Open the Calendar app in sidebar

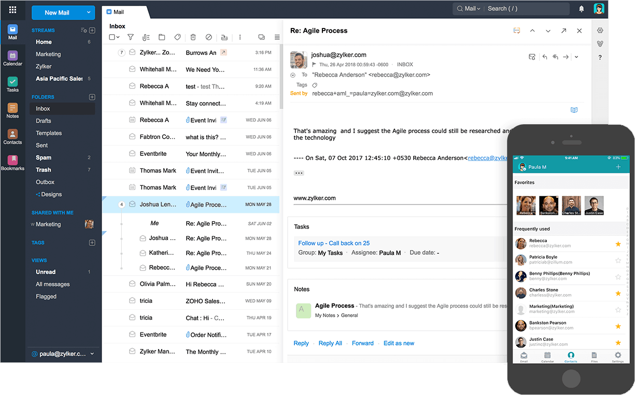click(x=12, y=58)
